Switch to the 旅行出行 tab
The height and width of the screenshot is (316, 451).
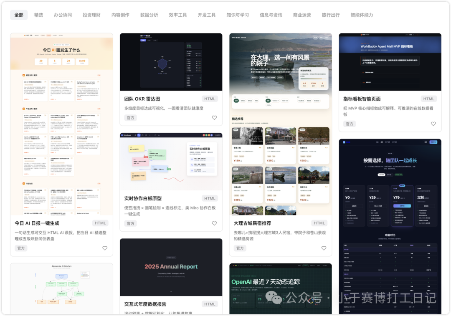[x=331, y=15]
